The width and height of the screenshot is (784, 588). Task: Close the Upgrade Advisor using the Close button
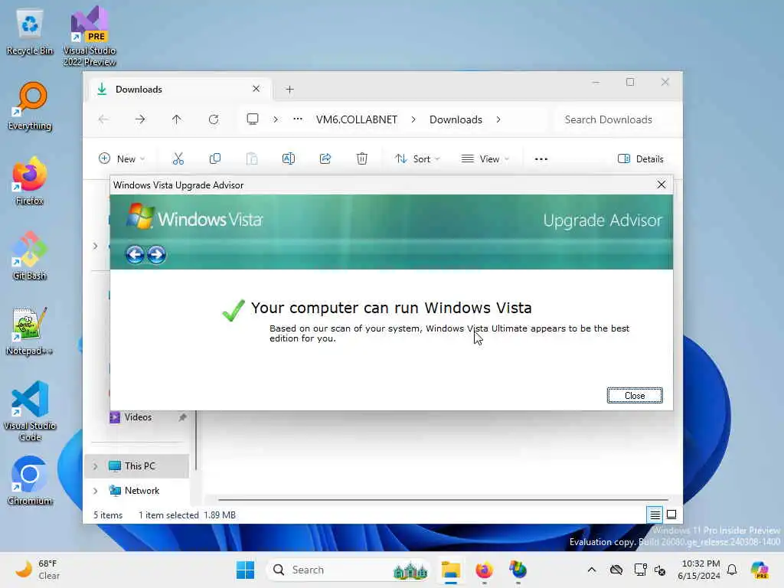point(635,396)
